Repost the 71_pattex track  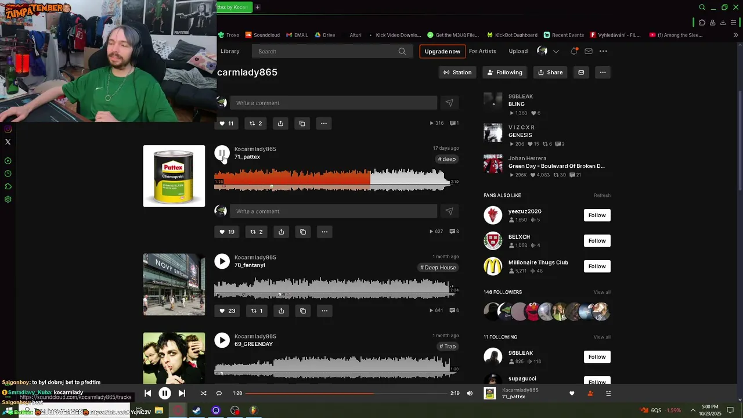click(x=256, y=232)
